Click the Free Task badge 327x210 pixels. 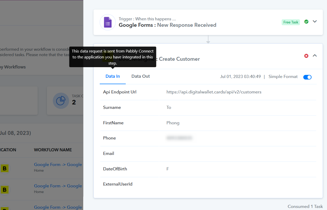[291, 22]
